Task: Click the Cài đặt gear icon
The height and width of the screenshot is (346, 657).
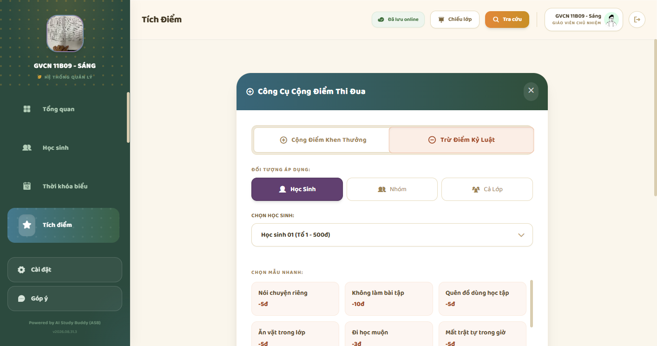Action: pos(21,270)
